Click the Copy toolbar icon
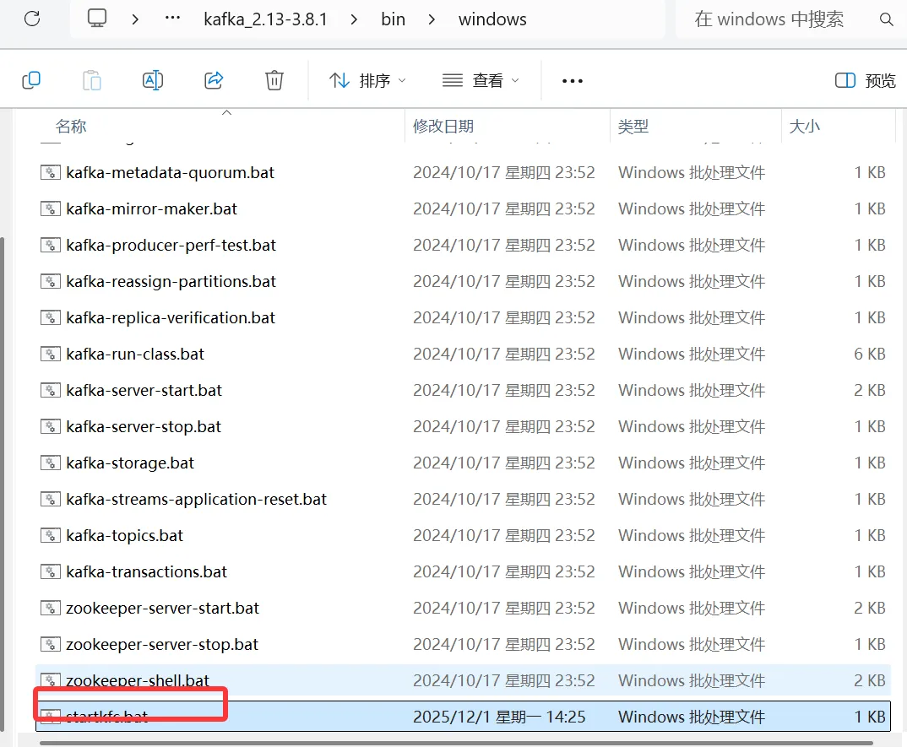907x747 pixels. click(x=31, y=80)
